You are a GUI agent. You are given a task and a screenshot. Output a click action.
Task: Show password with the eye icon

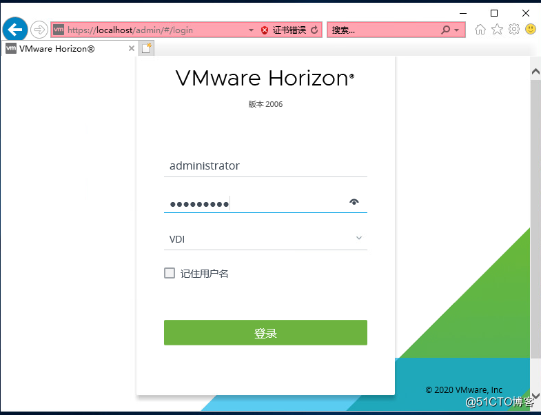354,202
